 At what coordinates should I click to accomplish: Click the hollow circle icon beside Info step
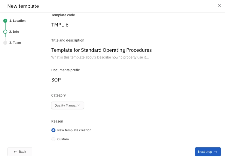coord(5,32)
